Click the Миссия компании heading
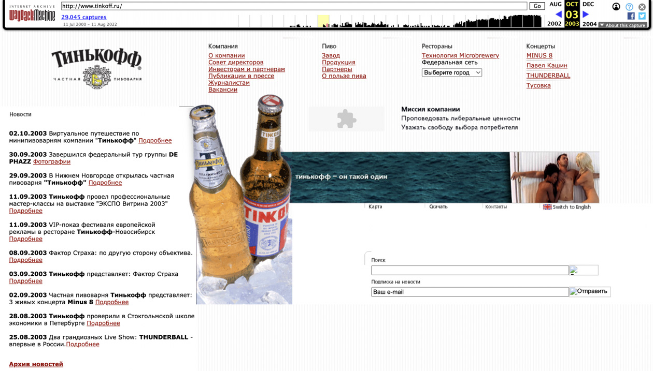The width and height of the screenshot is (653, 371). (x=430, y=109)
